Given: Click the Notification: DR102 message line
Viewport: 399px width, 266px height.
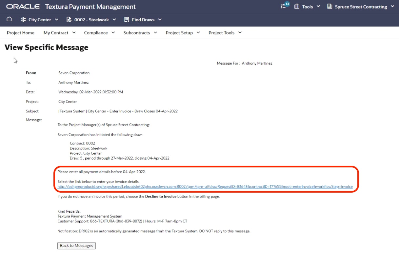Looking at the screenshot, I should click(154, 231).
